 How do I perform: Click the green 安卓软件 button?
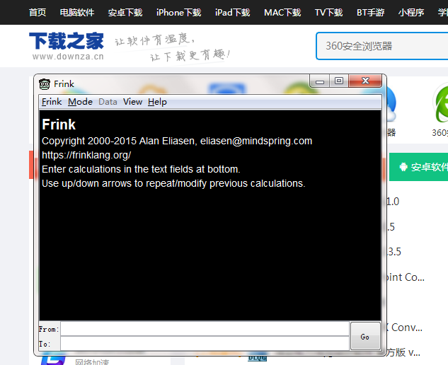419,167
